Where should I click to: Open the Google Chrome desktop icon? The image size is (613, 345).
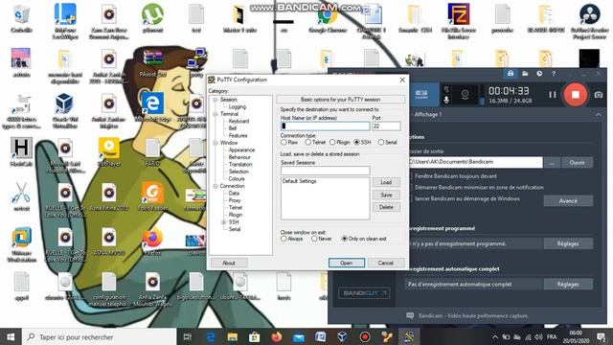click(328, 19)
